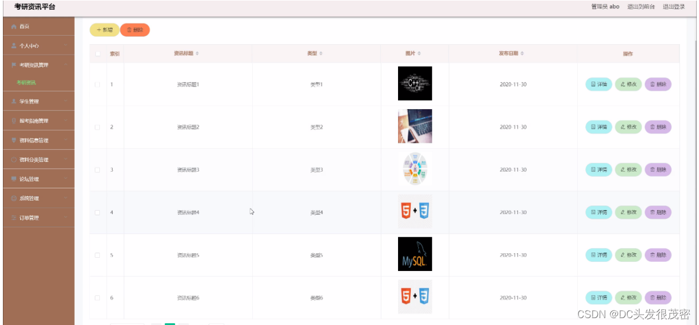
Task: Click the user icon beside 学生管理
Action: click(x=14, y=101)
